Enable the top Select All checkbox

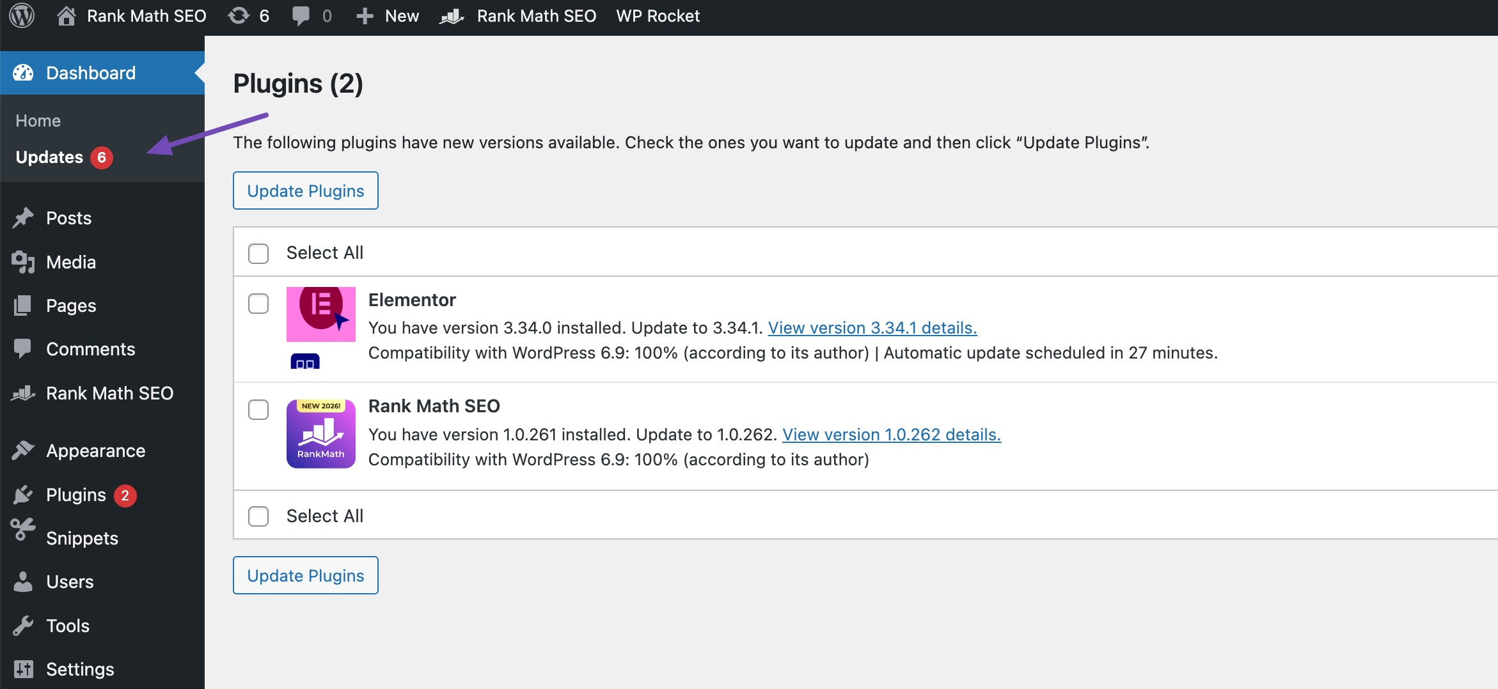(258, 253)
